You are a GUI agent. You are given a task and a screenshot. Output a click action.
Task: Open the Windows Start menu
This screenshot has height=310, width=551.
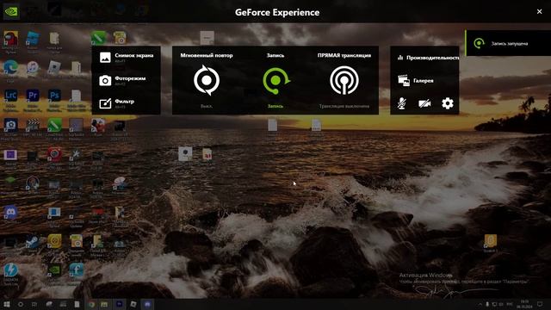coord(6,304)
